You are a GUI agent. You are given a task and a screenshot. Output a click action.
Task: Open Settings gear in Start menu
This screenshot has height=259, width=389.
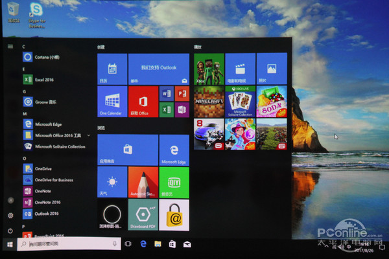pos(10,216)
